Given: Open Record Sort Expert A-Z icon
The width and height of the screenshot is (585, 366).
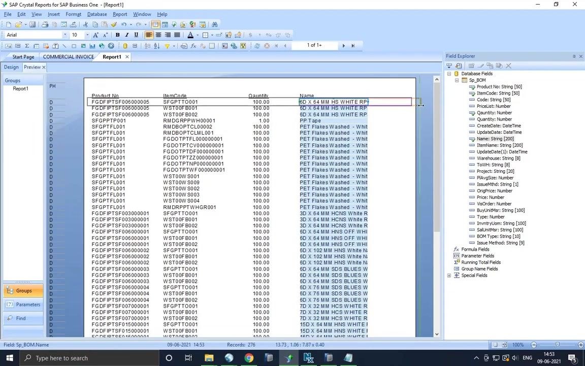Looking at the screenshot, I should (157, 46).
